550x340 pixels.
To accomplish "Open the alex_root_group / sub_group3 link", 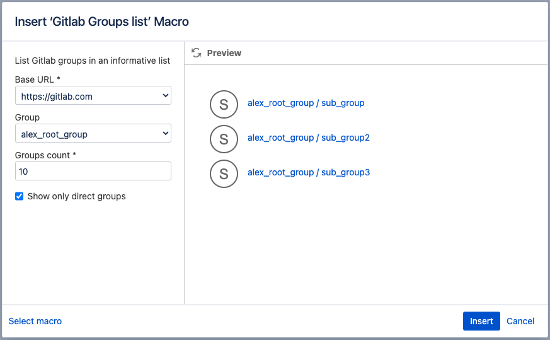I will [308, 172].
